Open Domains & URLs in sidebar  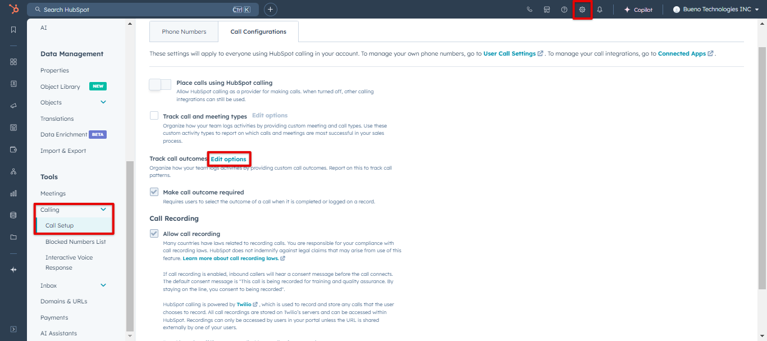click(63, 301)
